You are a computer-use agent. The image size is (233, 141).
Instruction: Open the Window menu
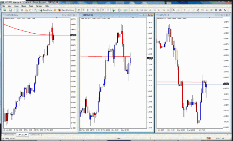point(39,6)
